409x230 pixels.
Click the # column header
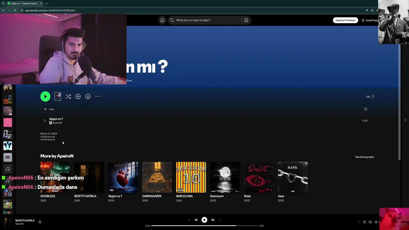click(45, 109)
